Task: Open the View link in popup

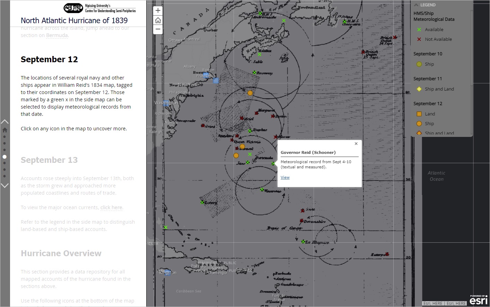Action: 285,177
